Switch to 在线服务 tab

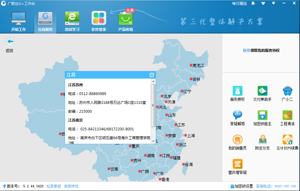click(45, 21)
